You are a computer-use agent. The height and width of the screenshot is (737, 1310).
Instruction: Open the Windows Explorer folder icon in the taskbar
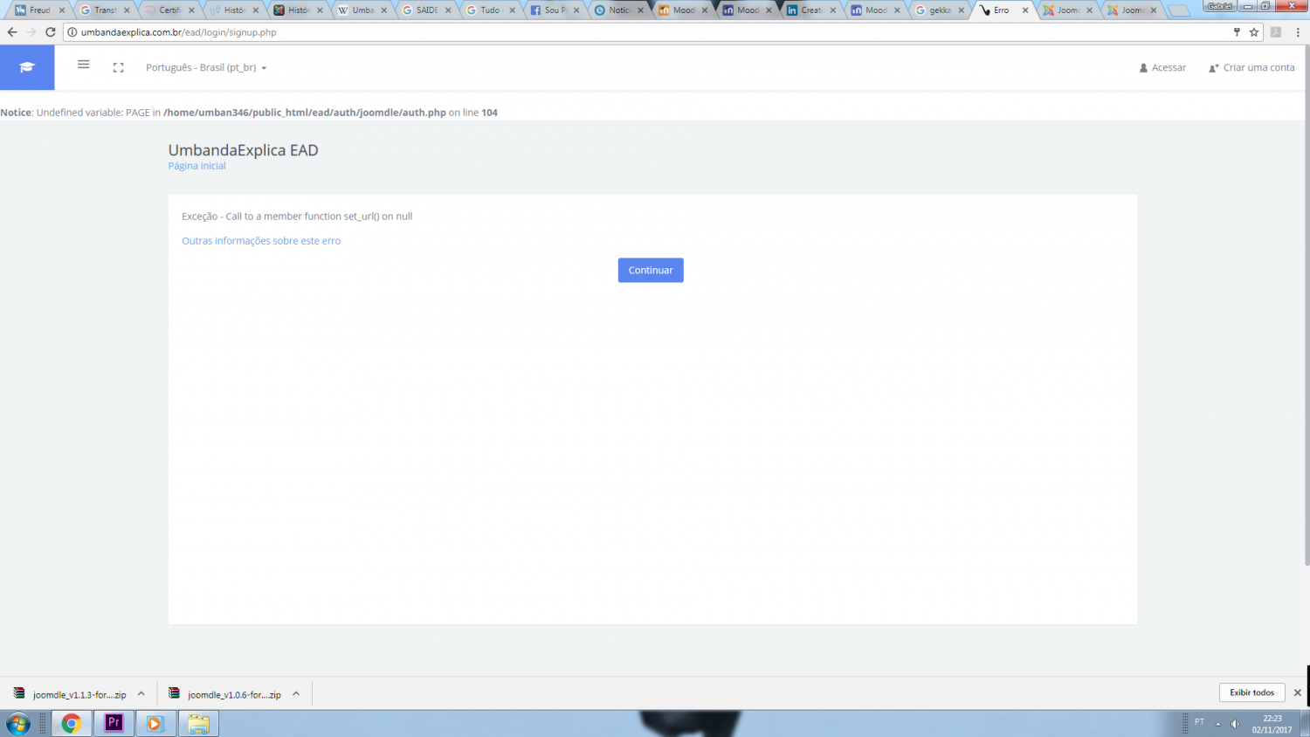198,723
